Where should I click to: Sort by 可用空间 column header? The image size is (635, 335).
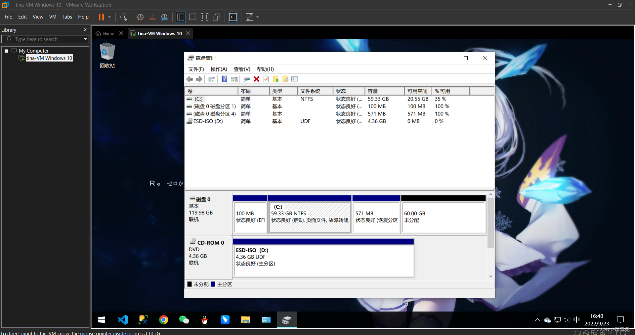tap(418, 91)
